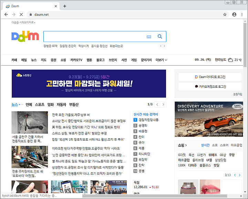Show previous suggested search keywords
Viewport: 248px width, 199px height.
pos(161,46)
